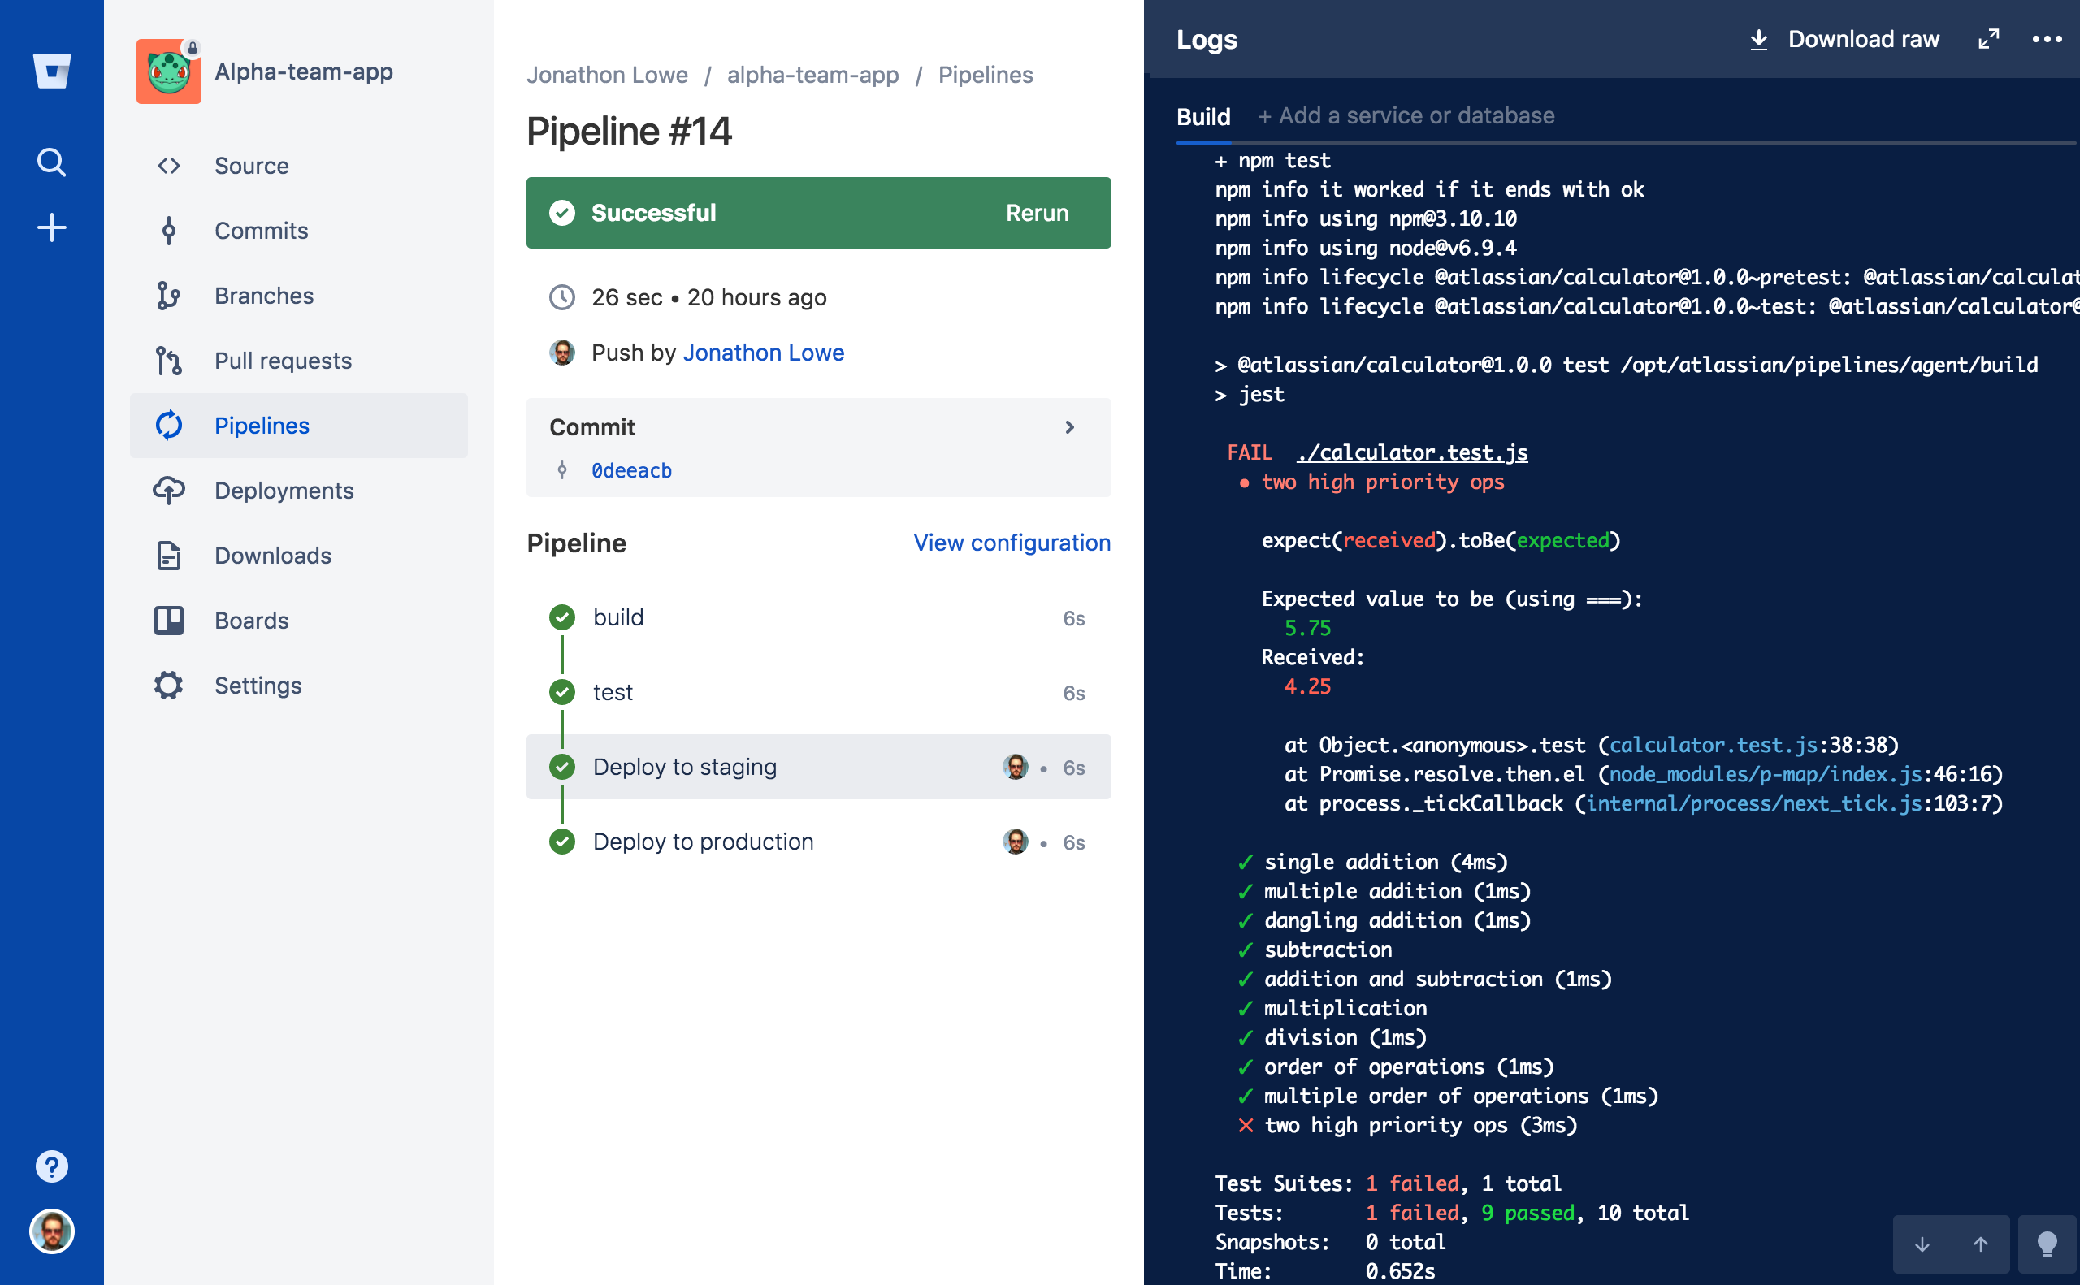Click the Source icon in sidebar
This screenshot has width=2080, height=1285.
pos(168,165)
